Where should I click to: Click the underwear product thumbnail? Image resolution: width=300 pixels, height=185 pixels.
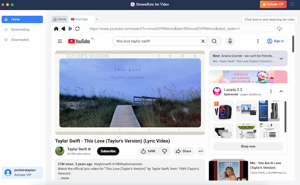click(x=223, y=131)
